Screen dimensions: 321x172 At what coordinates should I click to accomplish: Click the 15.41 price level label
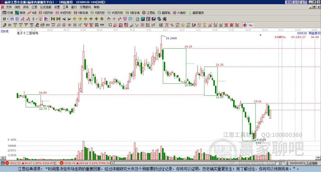[258, 101]
